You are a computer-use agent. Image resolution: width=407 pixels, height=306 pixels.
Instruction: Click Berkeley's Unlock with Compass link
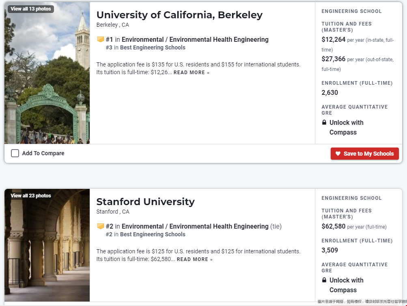pyautogui.click(x=346, y=127)
